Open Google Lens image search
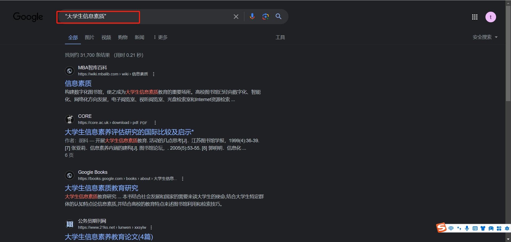The image size is (511, 242). pyautogui.click(x=265, y=16)
